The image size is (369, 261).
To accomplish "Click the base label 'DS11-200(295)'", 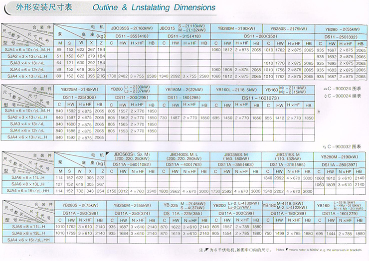I will (x=132, y=97).
